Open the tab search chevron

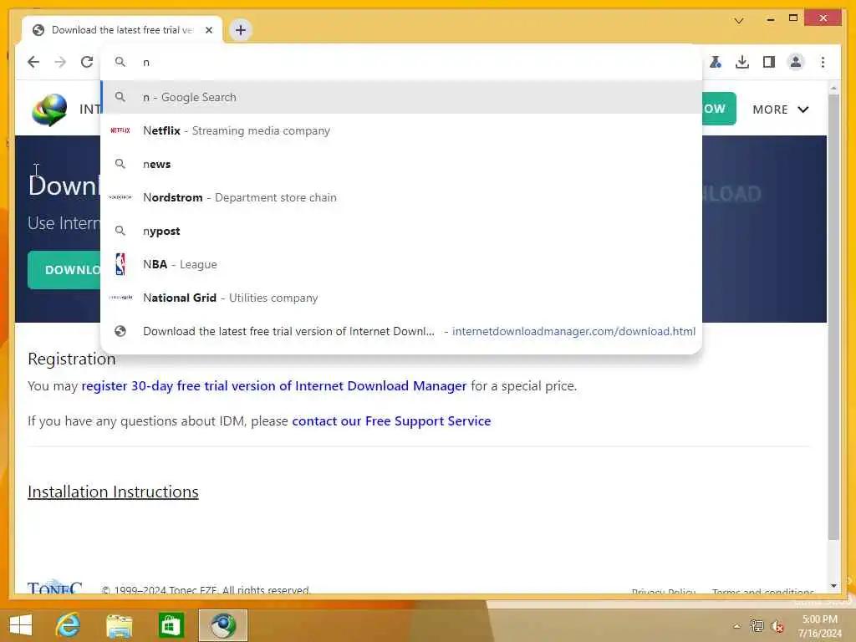[x=739, y=21]
